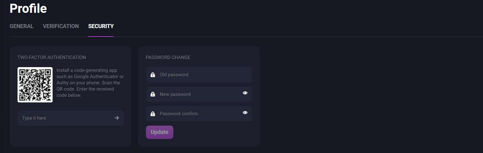
Task: Focus the Password confirm field
Action: coord(199,114)
